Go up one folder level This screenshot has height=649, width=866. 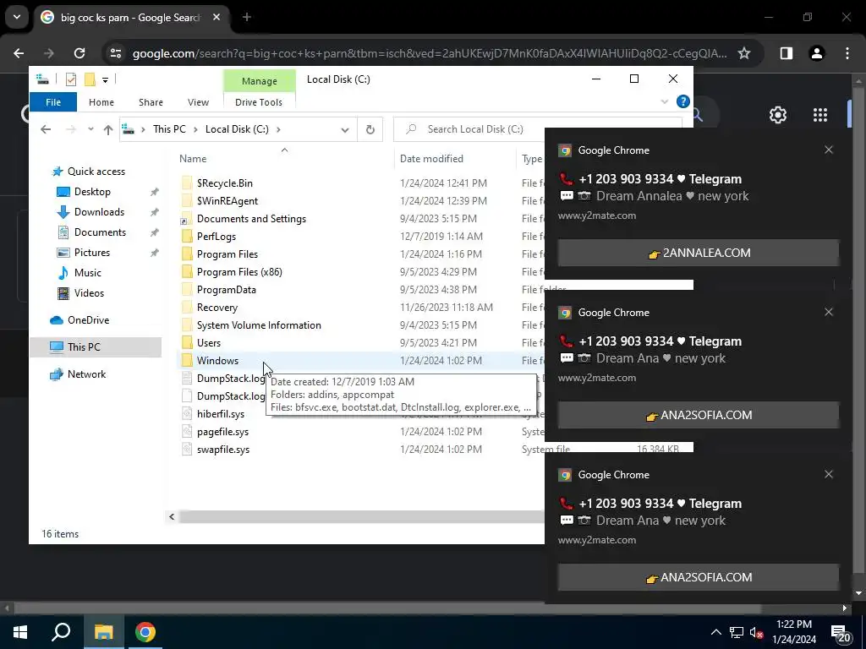tap(108, 129)
